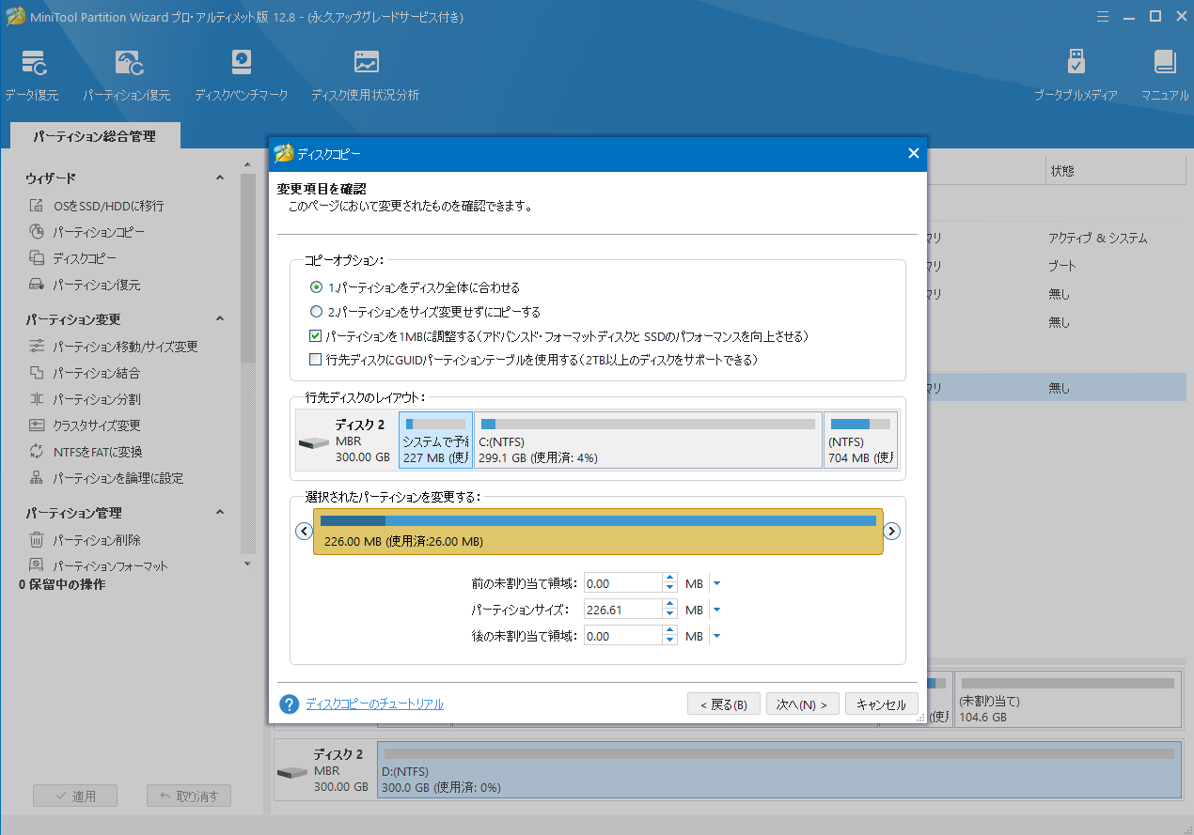Click the yellow selected partition size bar
1194x835 pixels.
(x=598, y=532)
